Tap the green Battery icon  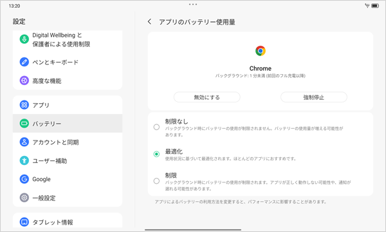point(24,123)
